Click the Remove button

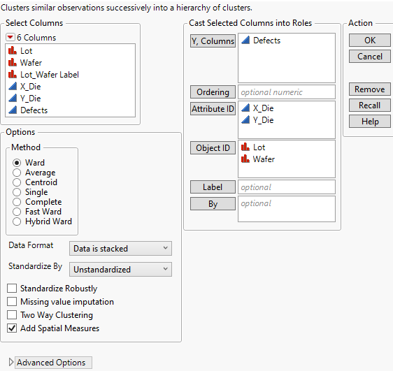pyautogui.click(x=370, y=89)
